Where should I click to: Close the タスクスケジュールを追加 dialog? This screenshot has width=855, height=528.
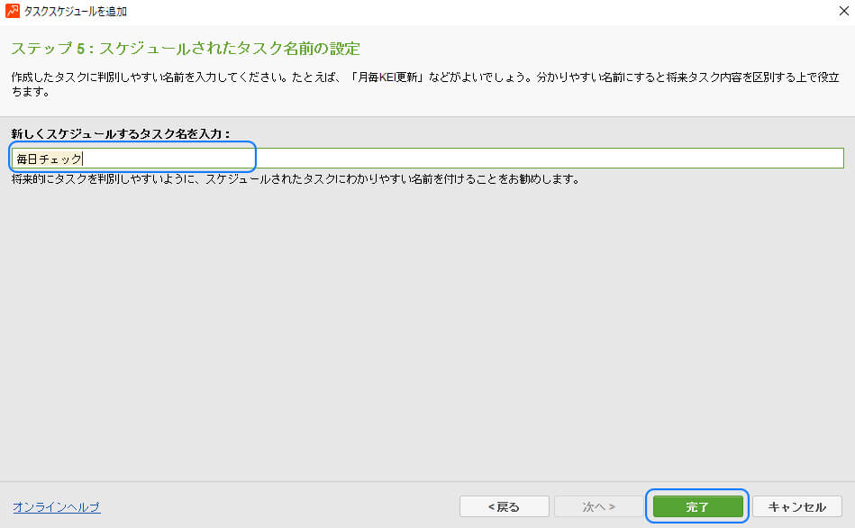pos(843,11)
